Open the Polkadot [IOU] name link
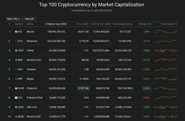 [35, 98]
